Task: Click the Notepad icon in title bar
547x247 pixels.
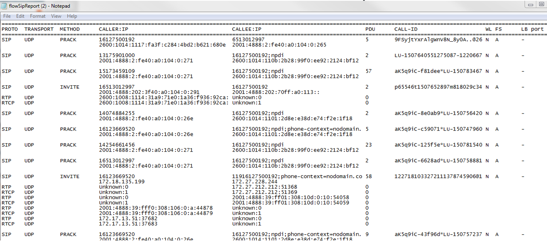Action: (x=4, y=6)
